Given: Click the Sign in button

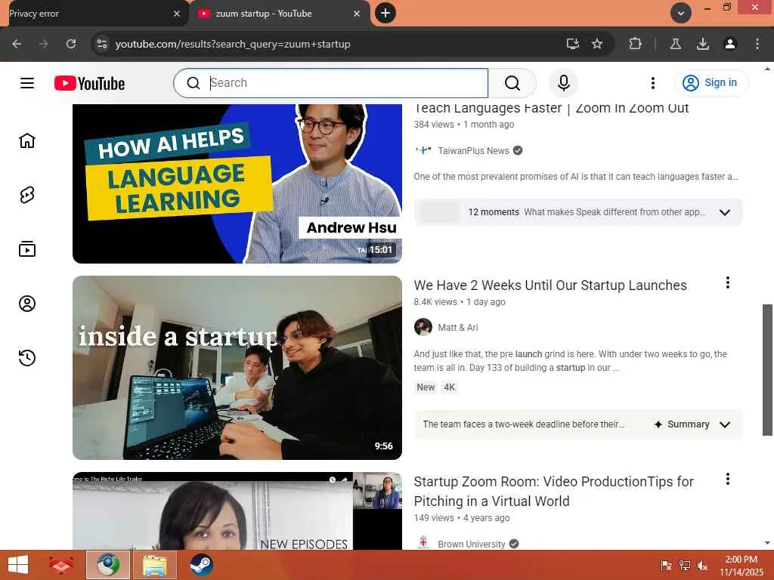Looking at the screenshot, I should 711,83.
